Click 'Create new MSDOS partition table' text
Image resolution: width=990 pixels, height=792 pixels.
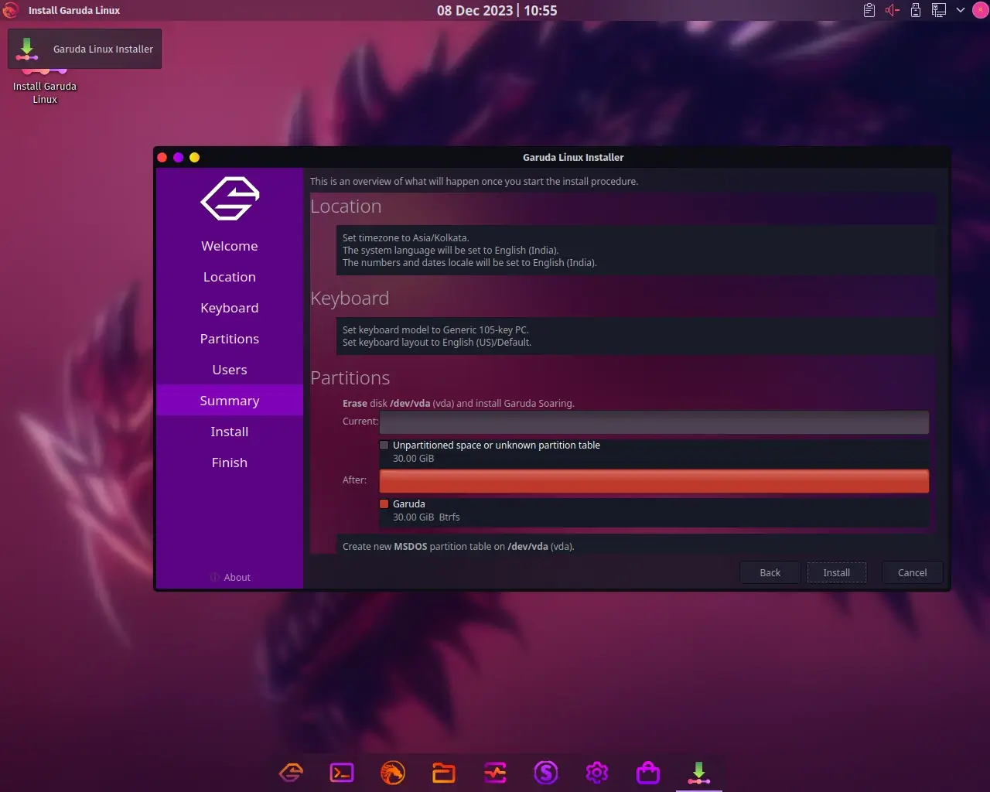459,546
